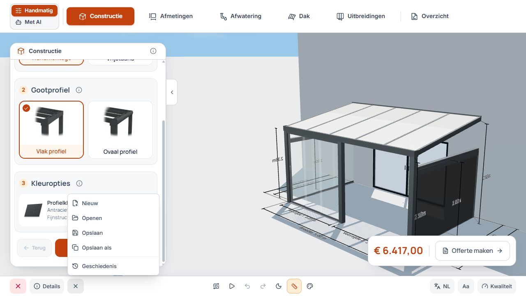Click the undo arrow icon
Viewport: 526px width, 296px height.
point(247,286)
